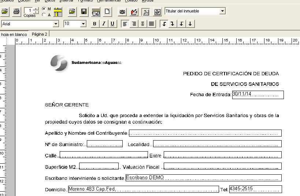Open the Titular del inmueble dropdown
300x196 pixels.
222,11
